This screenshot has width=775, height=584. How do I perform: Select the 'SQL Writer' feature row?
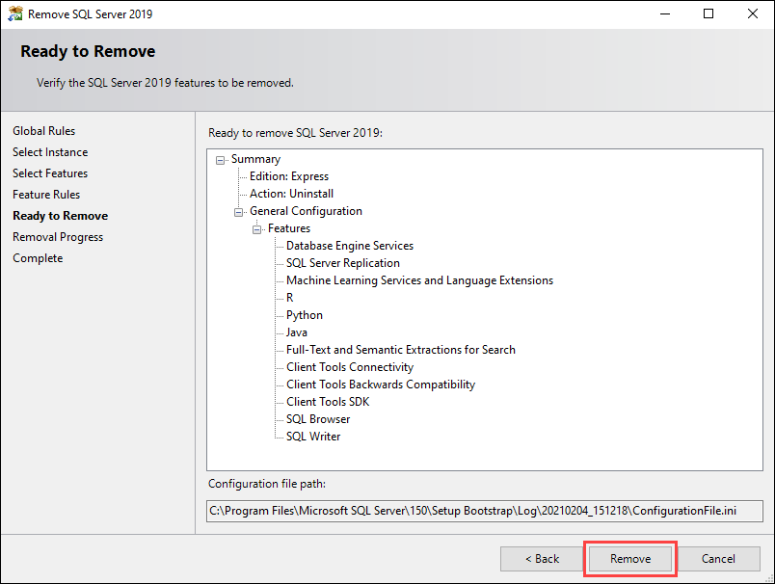coord(313,437)
